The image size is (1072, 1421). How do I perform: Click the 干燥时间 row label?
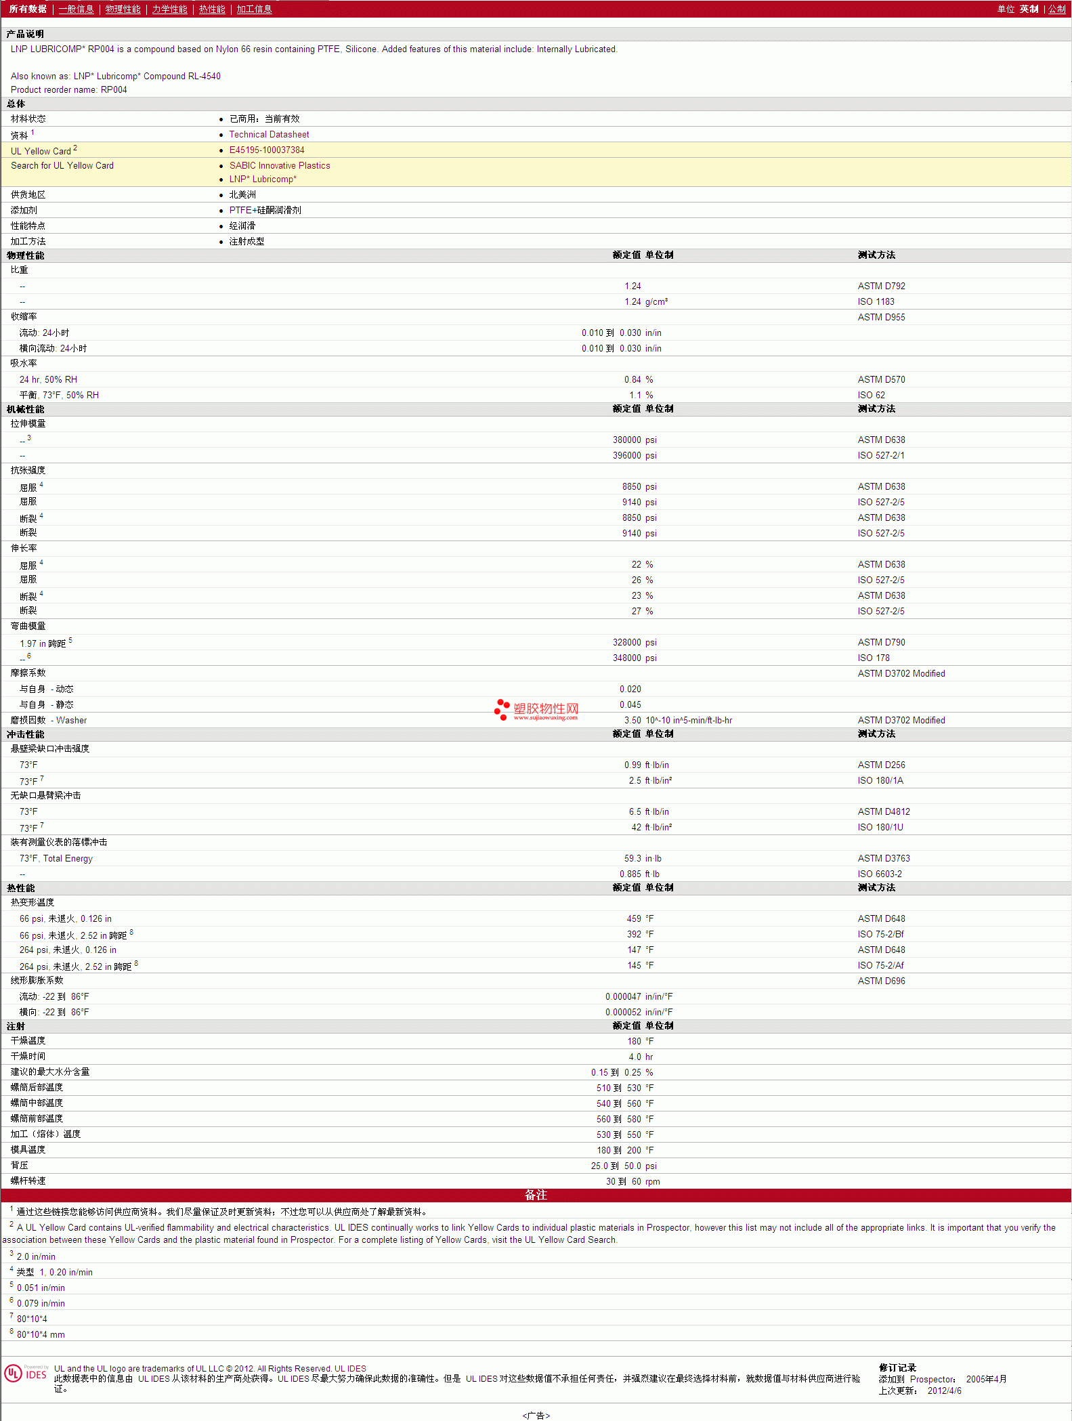[28, 1057]
